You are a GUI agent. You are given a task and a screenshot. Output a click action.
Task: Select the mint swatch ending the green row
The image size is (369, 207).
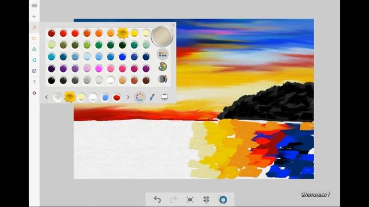pyautogui.click(x=146, y=45)
